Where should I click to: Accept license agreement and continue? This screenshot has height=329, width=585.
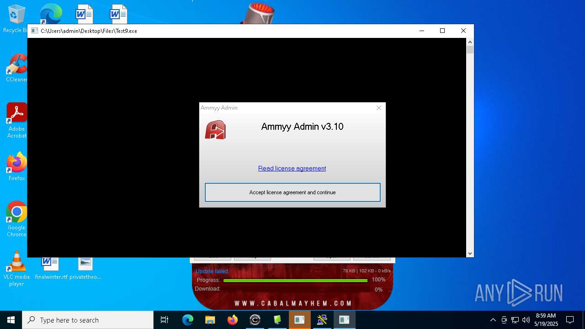(x=292, y=192)
